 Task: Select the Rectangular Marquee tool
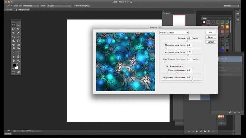[13, 25]
